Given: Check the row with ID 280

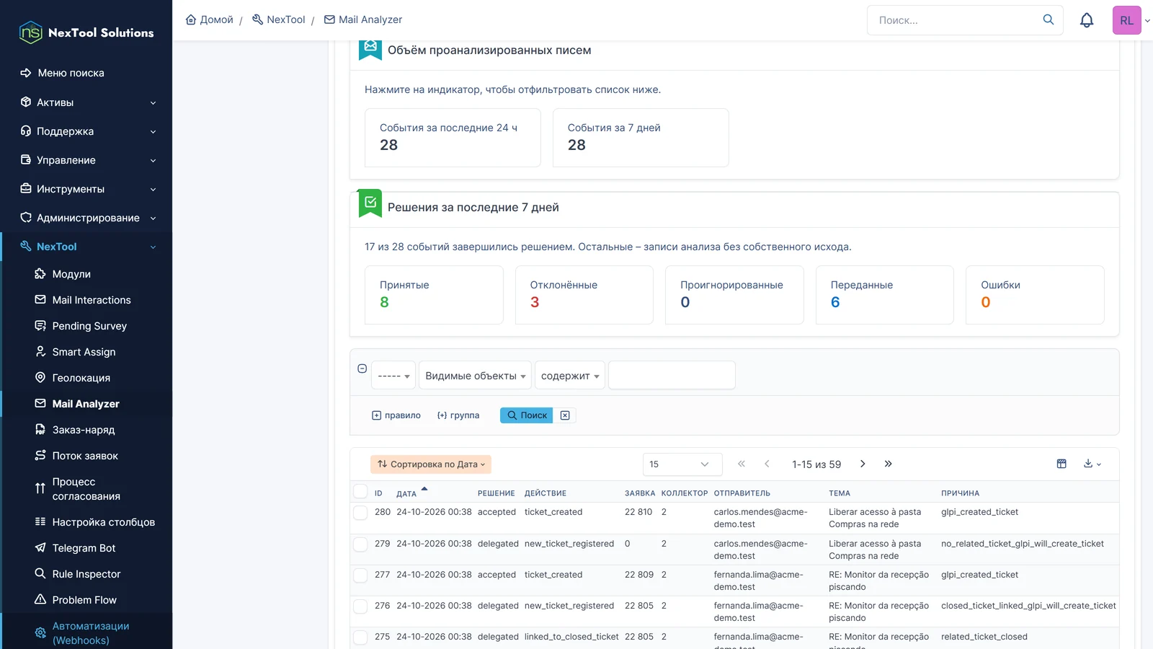Looking at the screenshot, I should click(x=360, y=513).
